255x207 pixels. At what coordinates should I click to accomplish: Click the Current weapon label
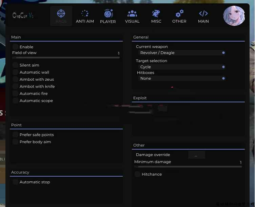click(152, 47)
